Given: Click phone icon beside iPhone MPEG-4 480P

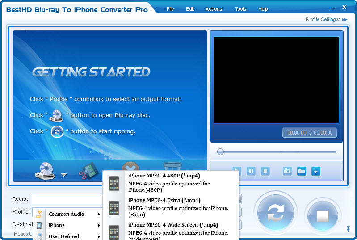Looking at the screenshot, I should [114, 183].
